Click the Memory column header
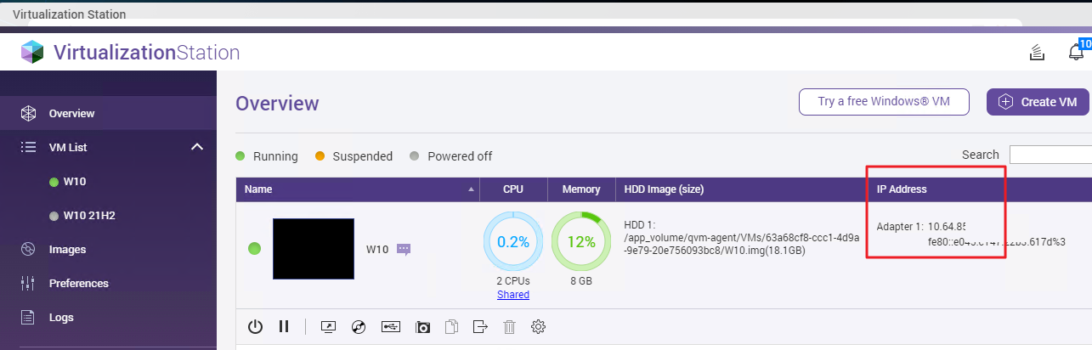Viewport: 1092px width, 350px height. [581, 189]
